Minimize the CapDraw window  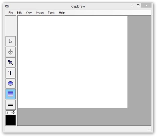point(132,6)
